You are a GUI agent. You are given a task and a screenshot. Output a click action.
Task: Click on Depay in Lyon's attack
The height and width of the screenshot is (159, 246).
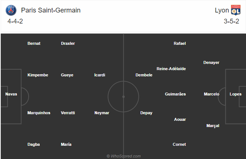[x=146, y=113]
